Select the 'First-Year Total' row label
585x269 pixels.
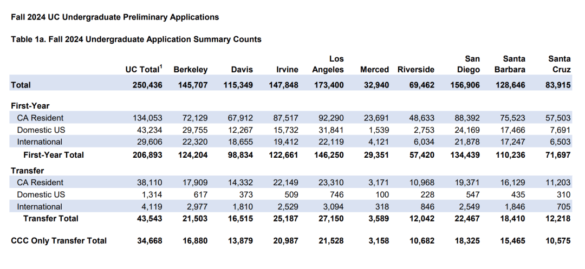pos(54,155)
